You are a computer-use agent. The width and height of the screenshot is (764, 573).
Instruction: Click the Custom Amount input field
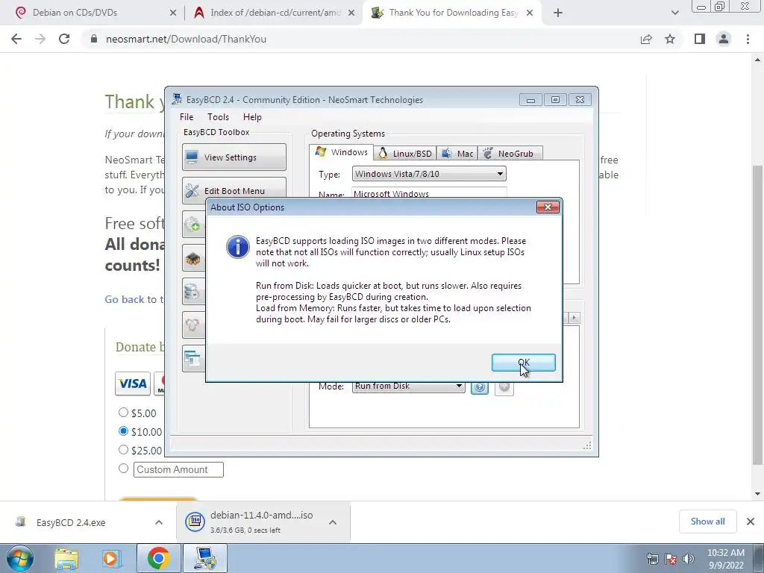pyautogui.click(x=178, y=470)
